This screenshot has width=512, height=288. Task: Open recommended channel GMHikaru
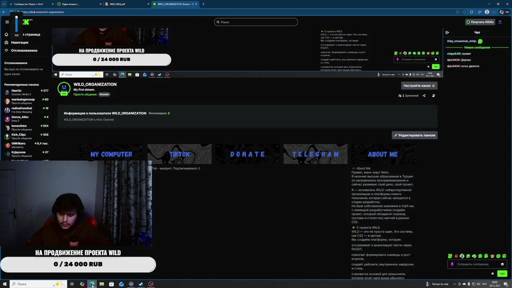[26, 145]
